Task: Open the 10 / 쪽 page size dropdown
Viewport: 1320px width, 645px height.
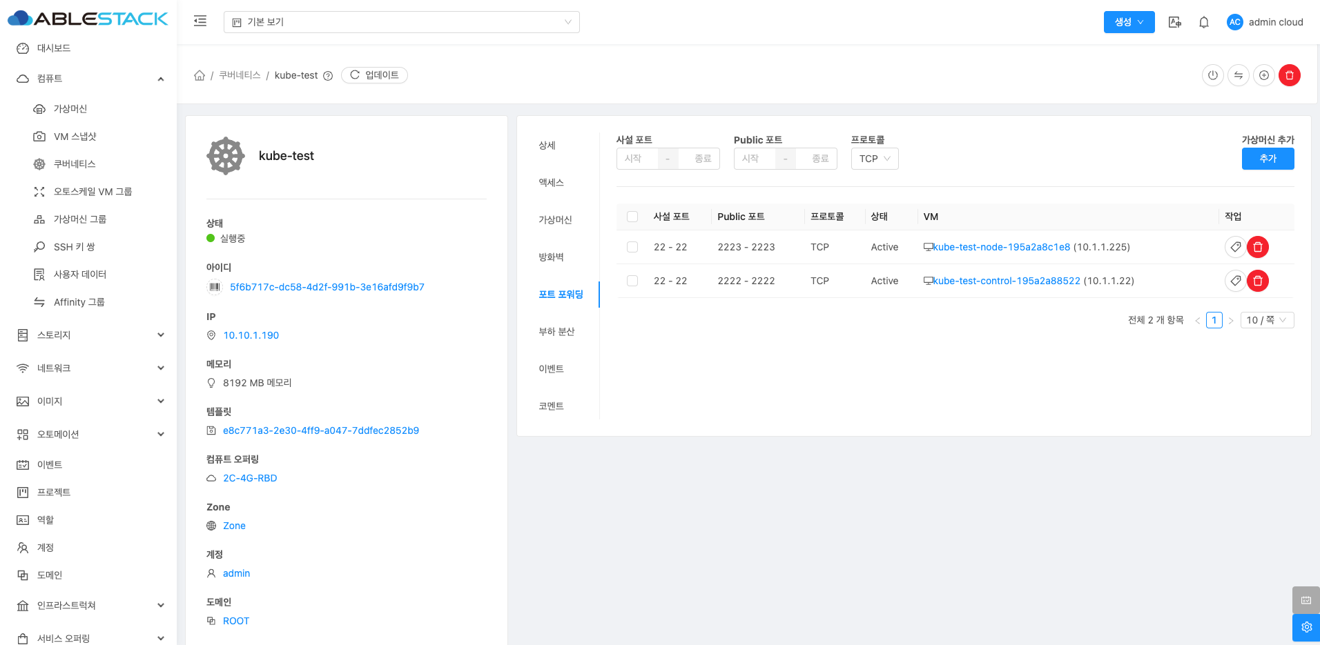Action: [1266, 320]
